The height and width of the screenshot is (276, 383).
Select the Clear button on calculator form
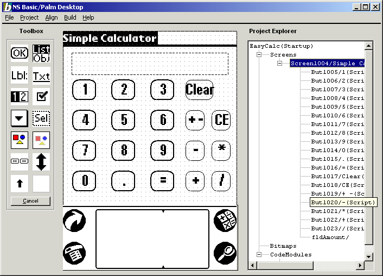(200, 90)
